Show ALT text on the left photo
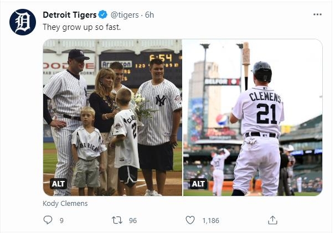This screenshot has height=233, width=335. [58, 184]
